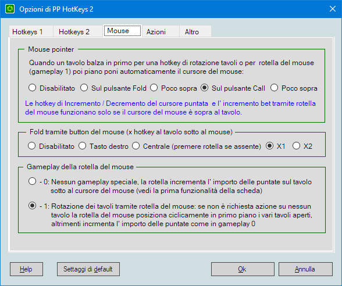Viewport: 342px width, 286px height.
Task: Click the Settaggi di default button
Action: point(88,269)
